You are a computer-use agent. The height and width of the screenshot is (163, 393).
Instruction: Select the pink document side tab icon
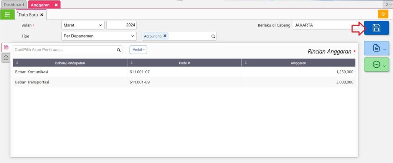[6, 47]
